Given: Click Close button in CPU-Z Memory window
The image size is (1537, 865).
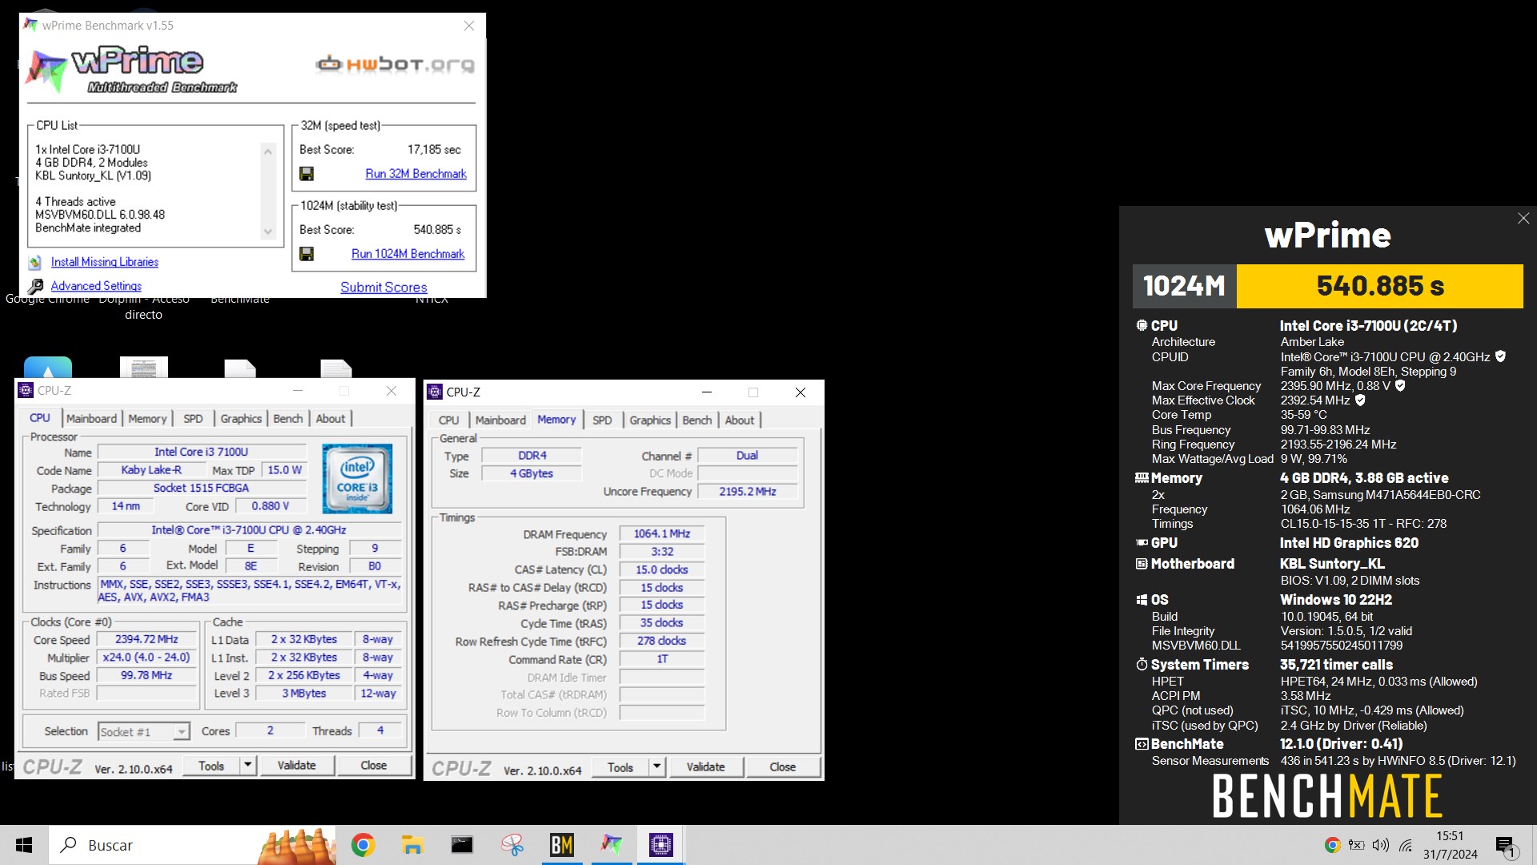Looking at the screenshot, I should click(x=783, y=767).
